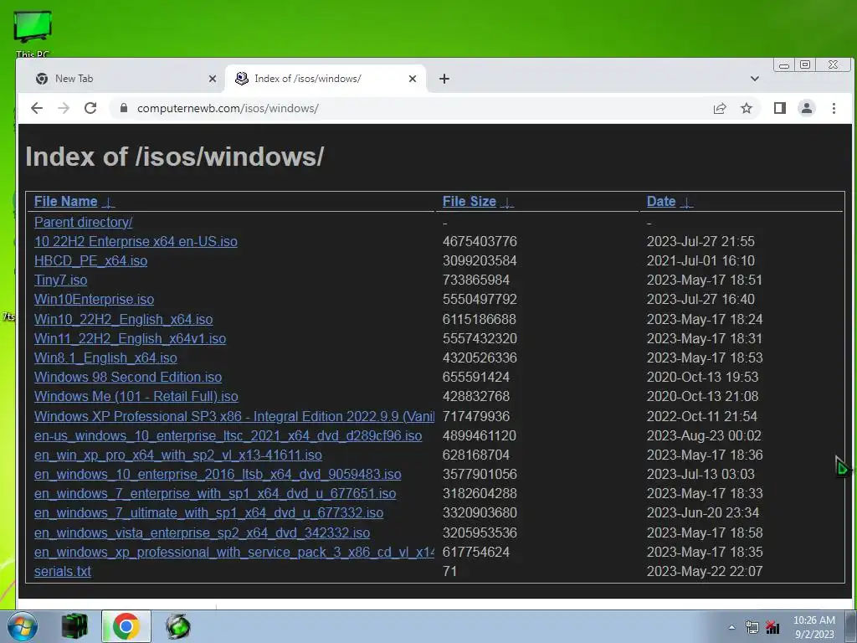Select file size 4675403776
This screenshot has width=857, height=643.
(480, 241)
